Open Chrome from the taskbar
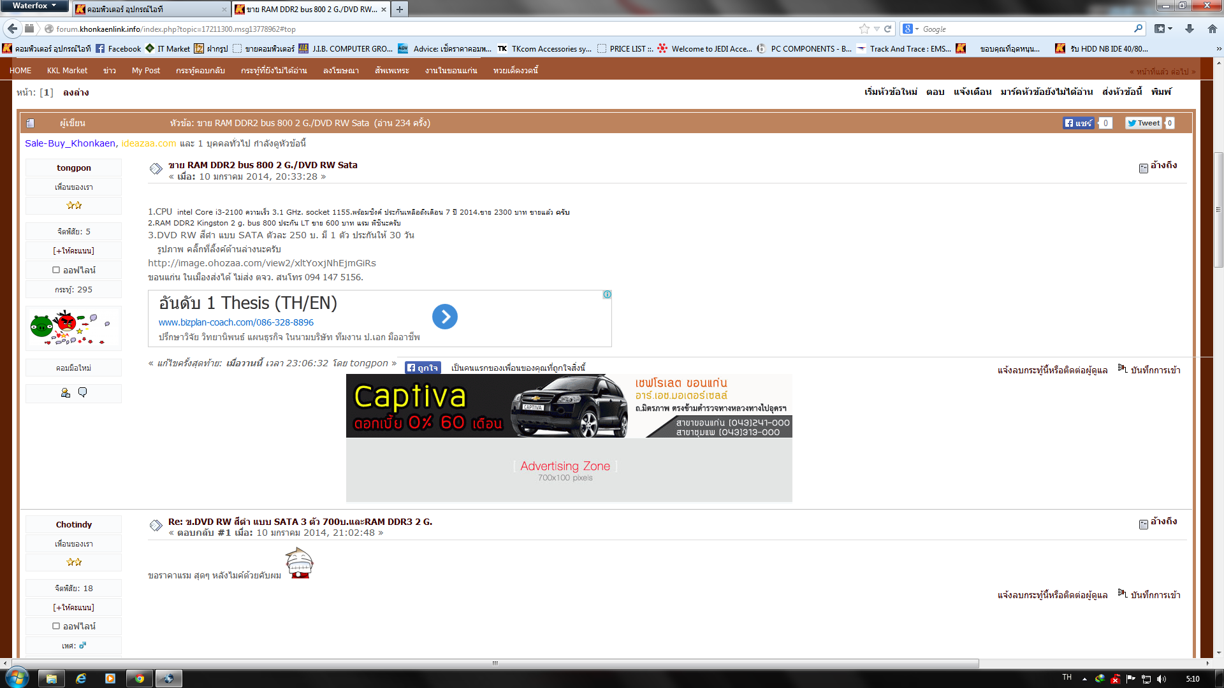 (139, 678)
